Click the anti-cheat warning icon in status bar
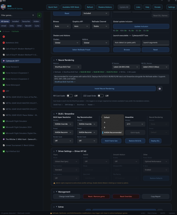This screenshot has width=177, height=215. pyautogui.click(x=51, y=213)
